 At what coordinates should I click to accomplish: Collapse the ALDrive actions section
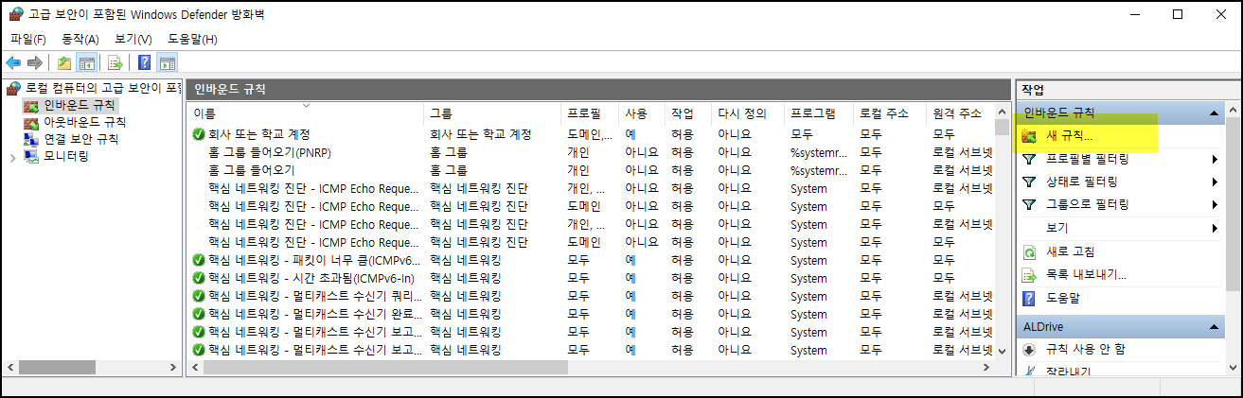(1214, 327)
